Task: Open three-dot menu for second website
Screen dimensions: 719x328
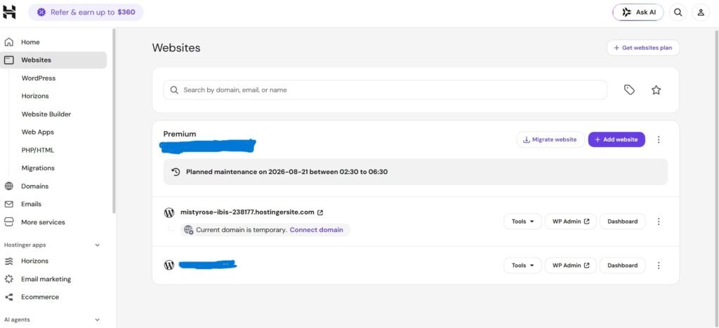Action: pos(659,266)
